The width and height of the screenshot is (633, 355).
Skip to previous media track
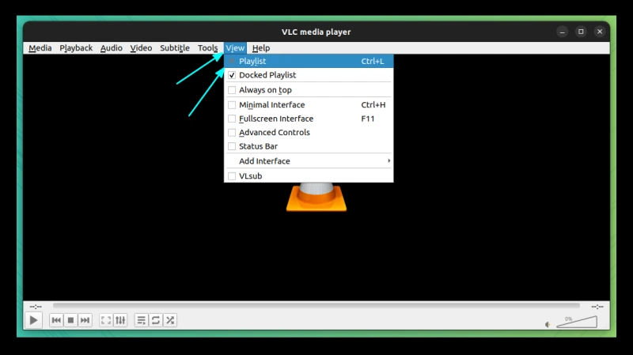pyautogui.click(x=56, y=320)
